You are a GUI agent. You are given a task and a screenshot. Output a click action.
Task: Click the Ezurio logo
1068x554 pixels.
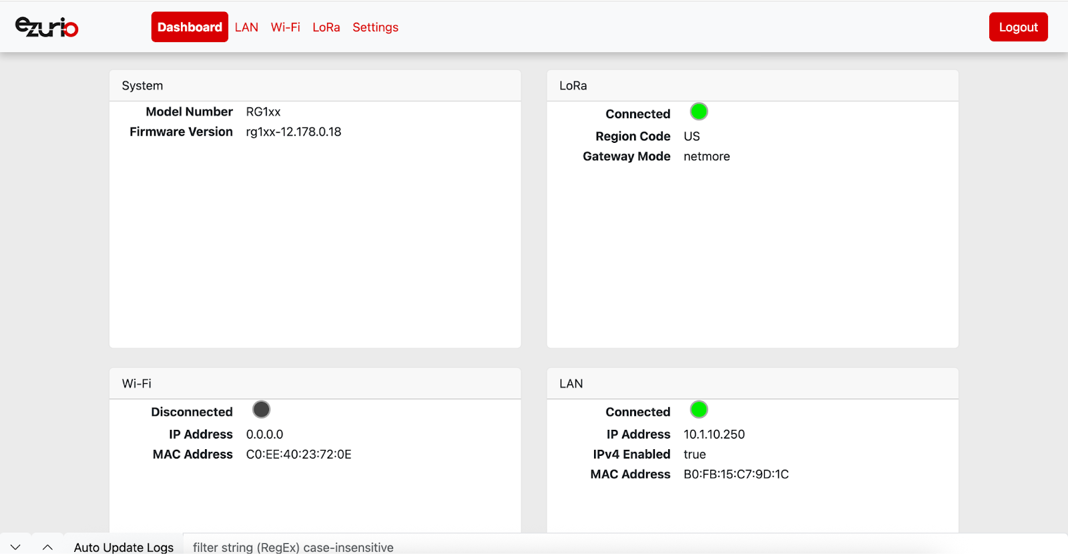[x=47, y=27]
